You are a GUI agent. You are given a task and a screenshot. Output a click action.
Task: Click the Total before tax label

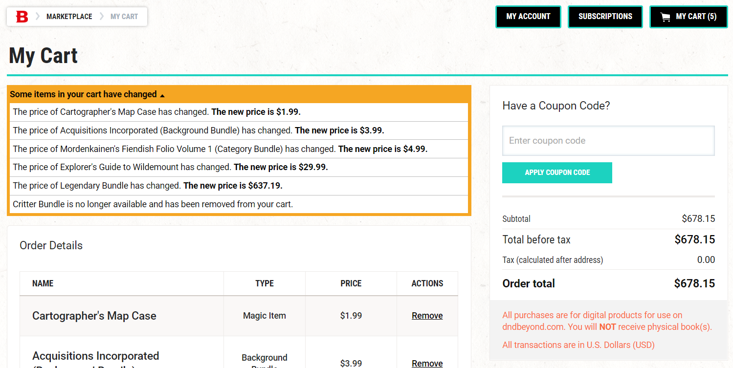[536, 239]
